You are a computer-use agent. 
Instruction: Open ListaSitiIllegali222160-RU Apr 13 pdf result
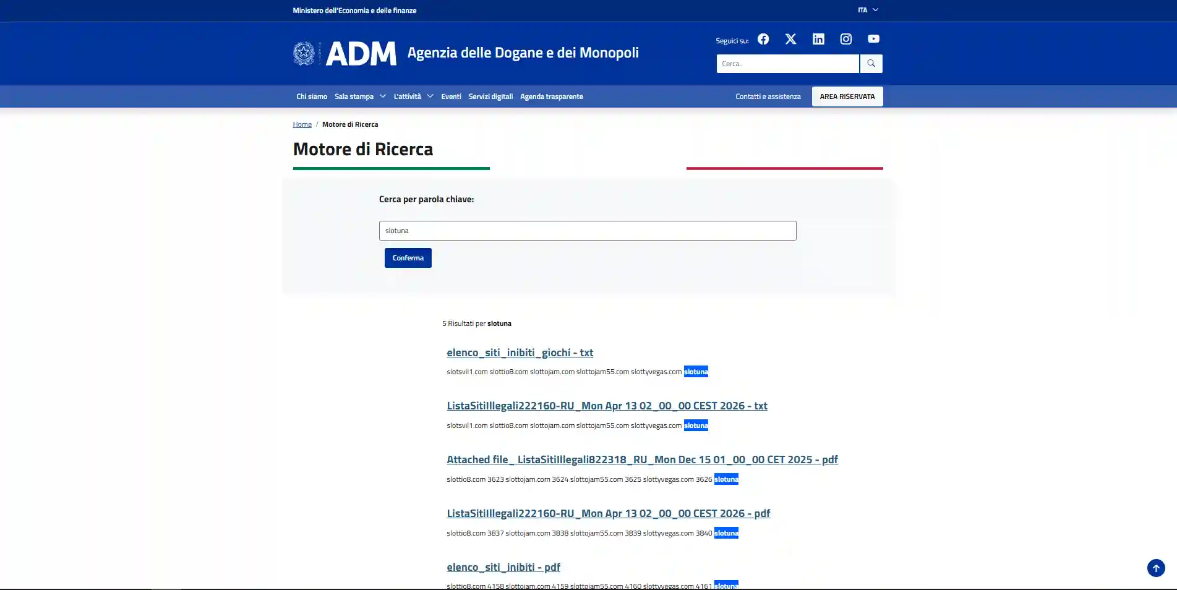[608, 513]
